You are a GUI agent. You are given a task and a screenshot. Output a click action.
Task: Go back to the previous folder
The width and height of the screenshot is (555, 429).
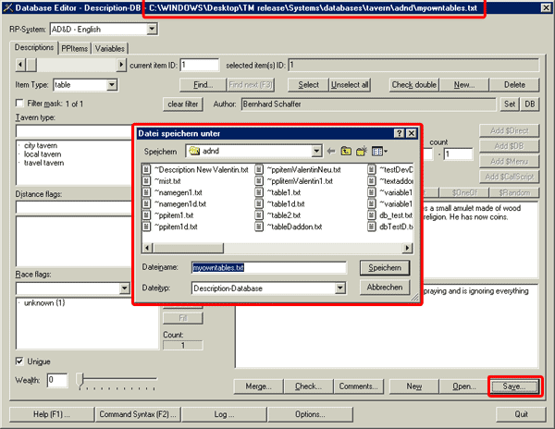coord(331,151)
